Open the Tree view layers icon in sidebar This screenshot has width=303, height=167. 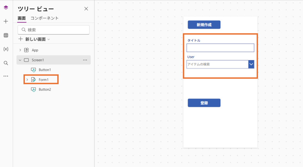click(6, 8)
